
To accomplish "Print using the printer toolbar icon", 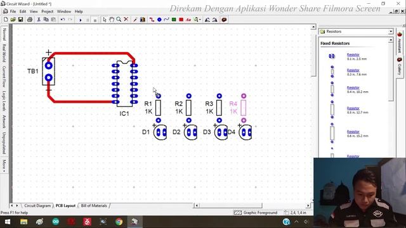I will pyautogui.click(x=30, y=20).
